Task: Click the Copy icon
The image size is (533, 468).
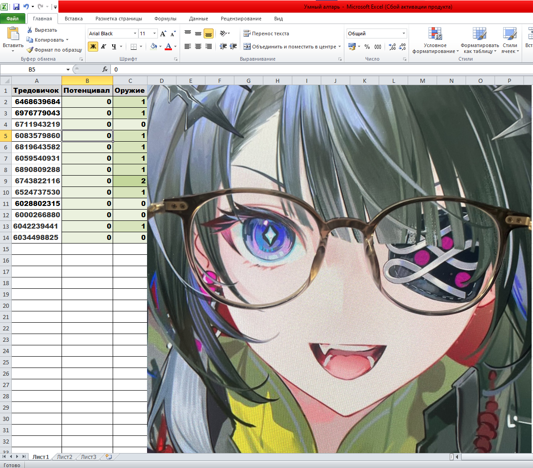Action: (29, 40)
